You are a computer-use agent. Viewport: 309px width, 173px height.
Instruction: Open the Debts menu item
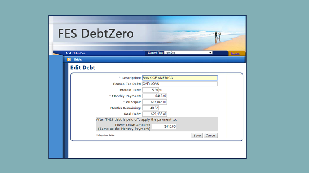coord(78,60)
